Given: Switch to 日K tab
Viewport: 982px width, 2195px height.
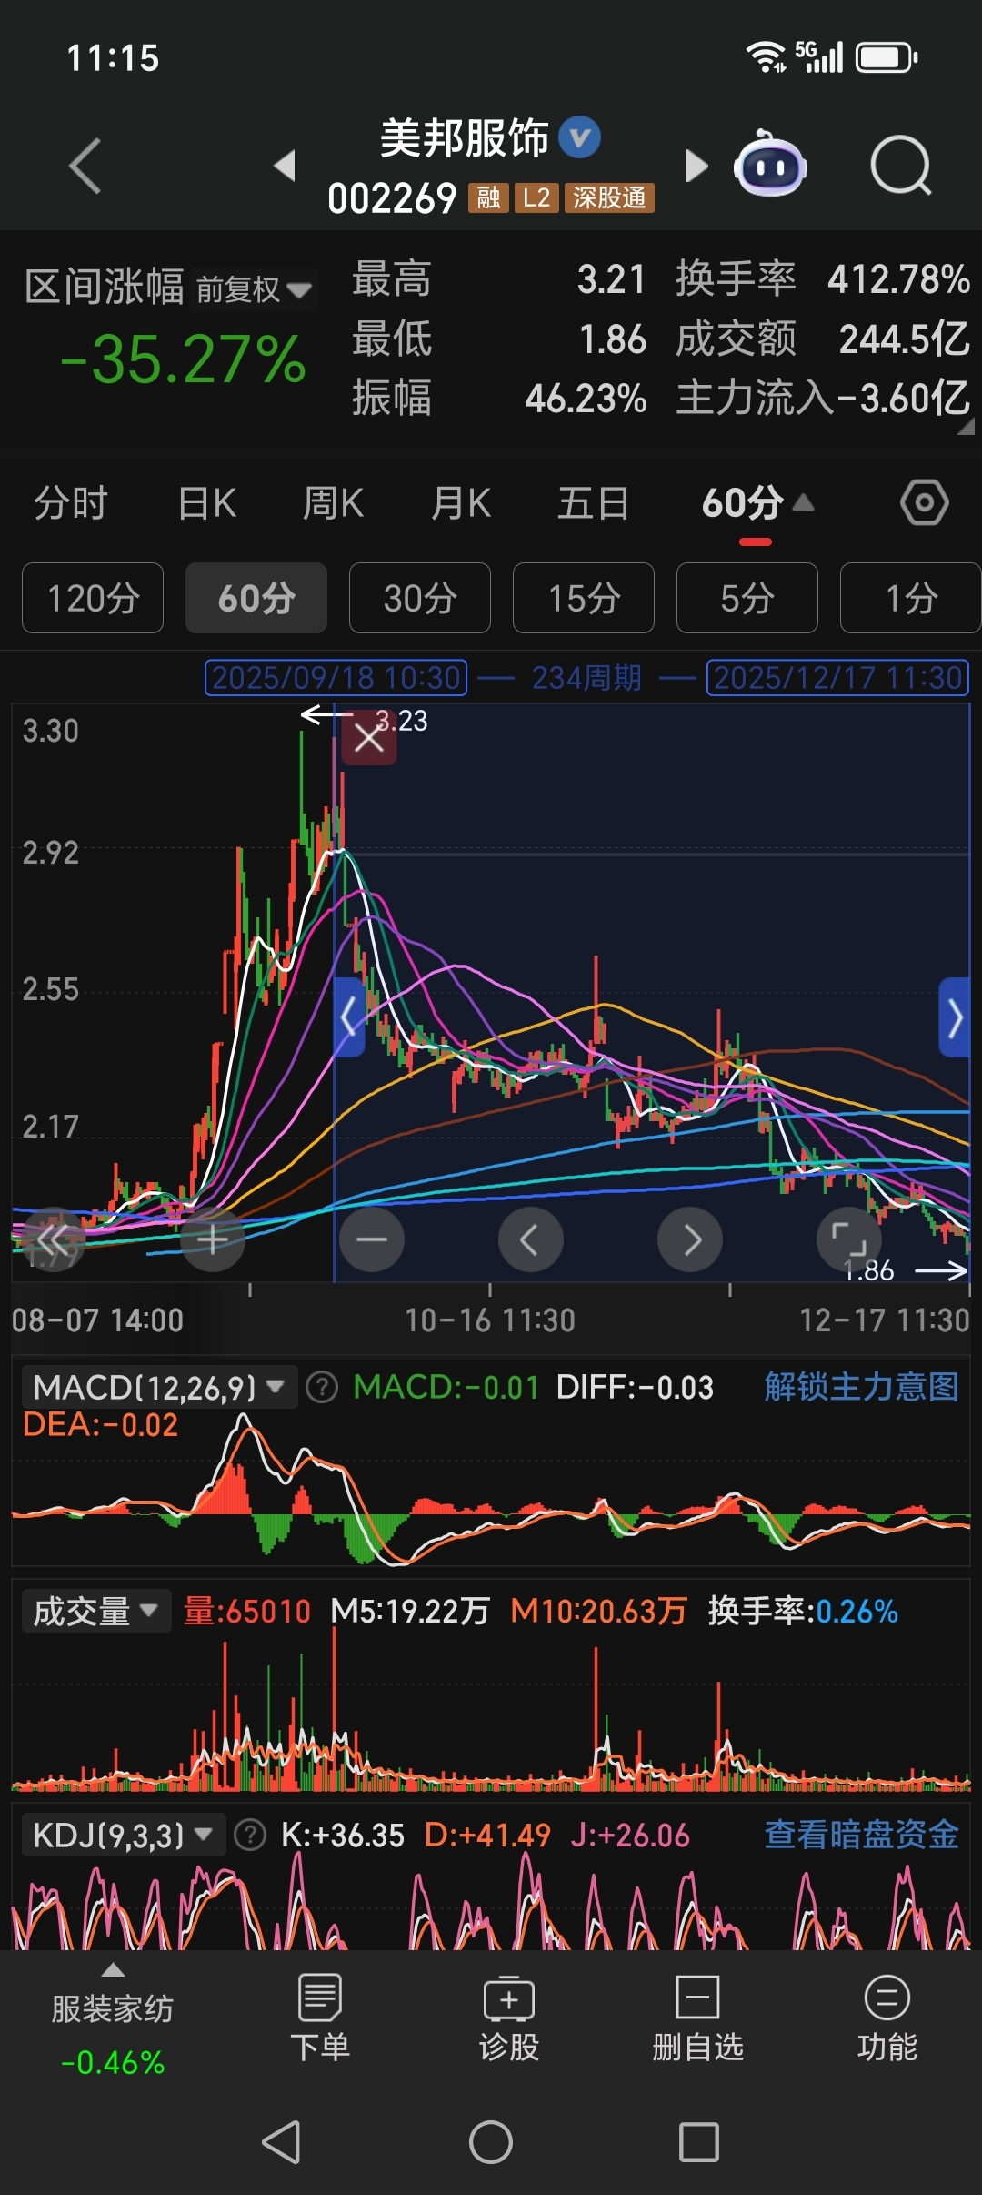Looking at the screenshot, I should point(207,503).
